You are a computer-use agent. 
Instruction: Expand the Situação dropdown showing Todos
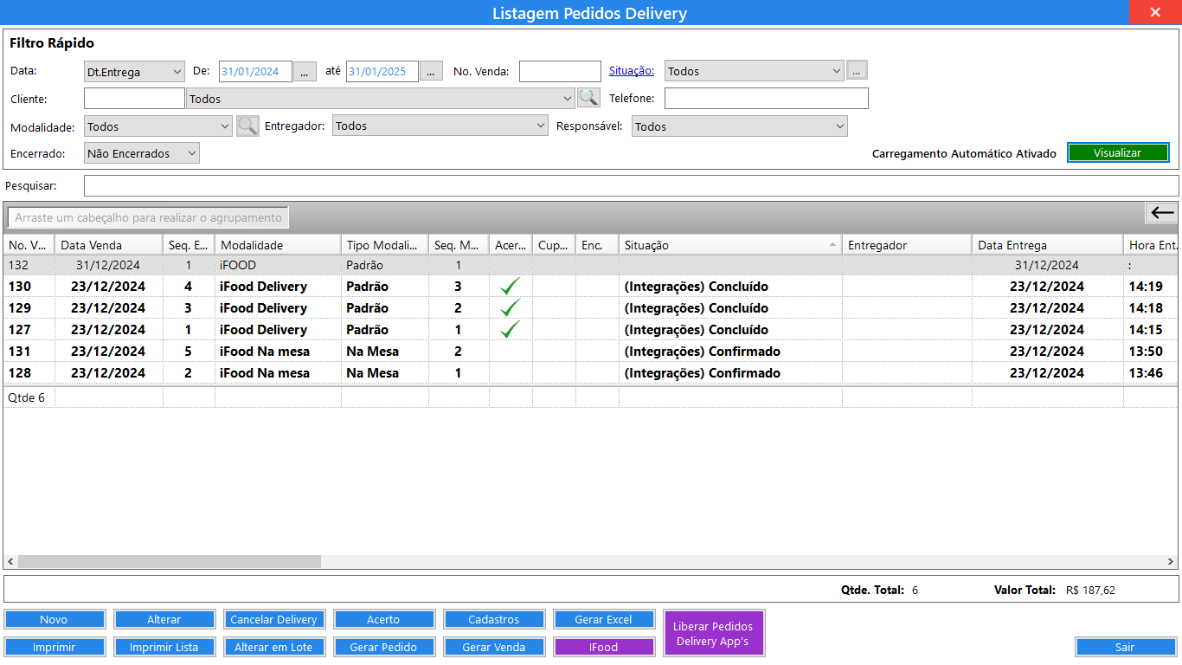pos(754,71)
